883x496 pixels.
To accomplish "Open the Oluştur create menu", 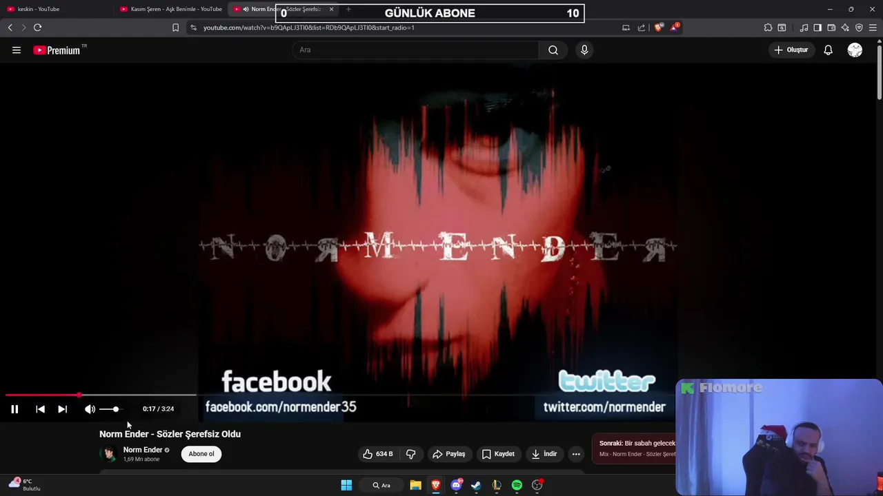I will point(791,50).
